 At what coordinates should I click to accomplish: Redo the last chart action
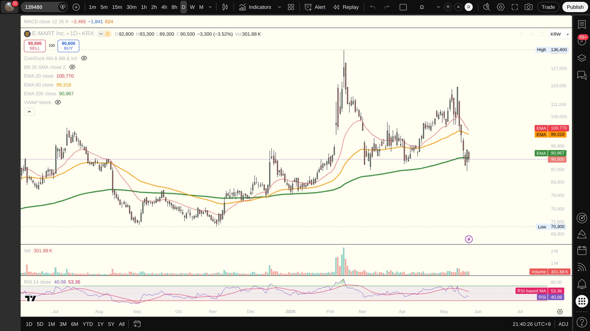point(386,7)
